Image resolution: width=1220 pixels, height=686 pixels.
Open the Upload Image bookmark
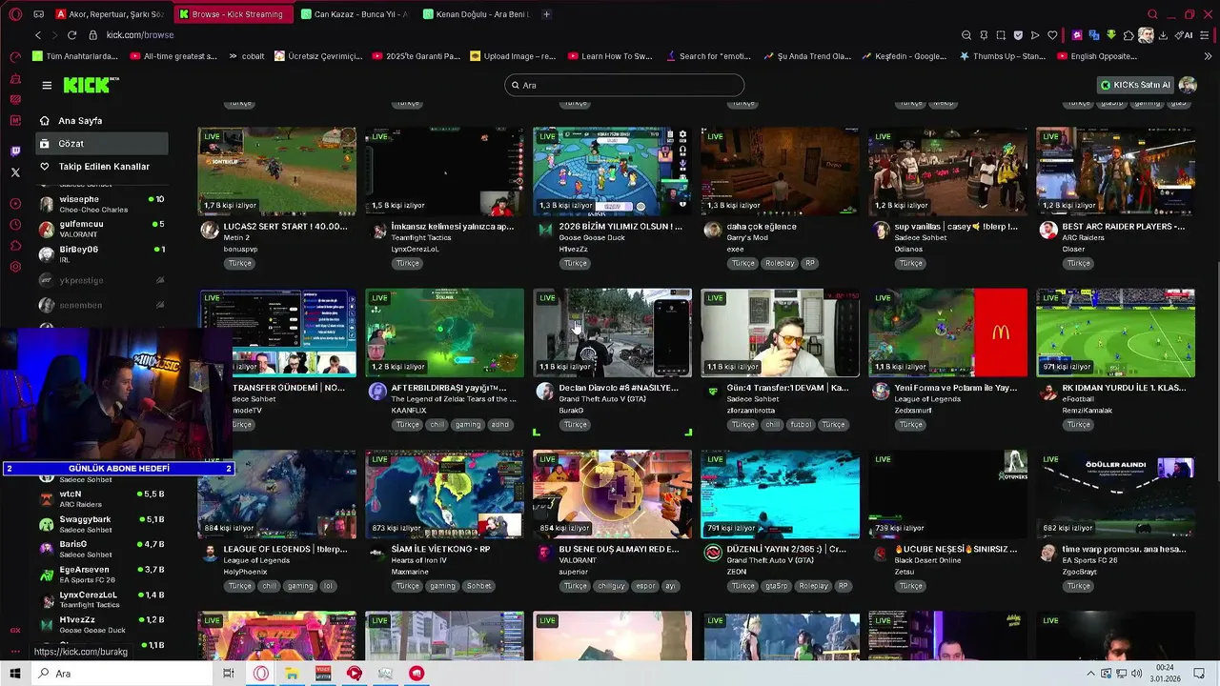(x=513, y=56)
